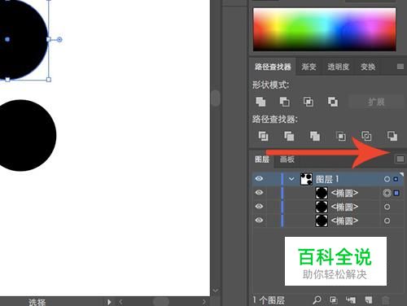This screenshot has height=306, width=407.
Task: Click center point of the selected circle
Action: 7,39
